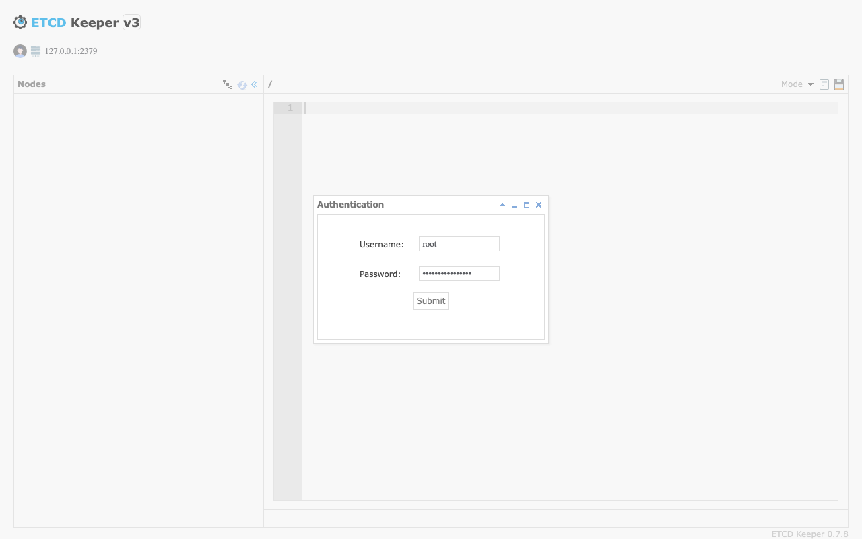Click the server icon beside the address
The height and width of the screenshot is (539, 862).
tap(36, 51)
